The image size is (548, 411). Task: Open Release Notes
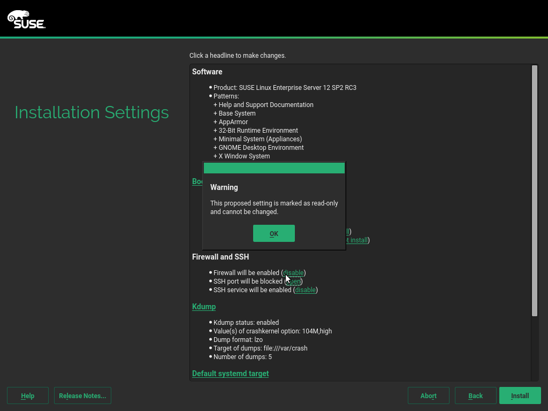tap(82, 395)
